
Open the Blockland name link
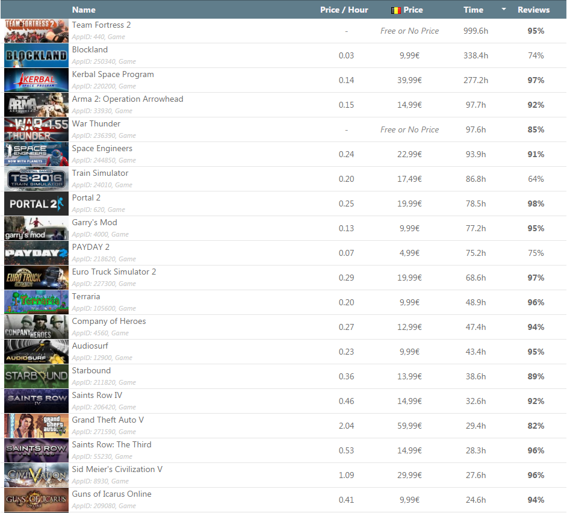click(90, 49)
